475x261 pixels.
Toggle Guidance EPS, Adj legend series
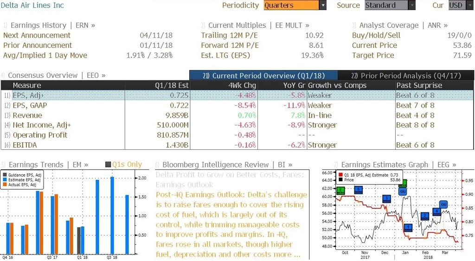5,175
